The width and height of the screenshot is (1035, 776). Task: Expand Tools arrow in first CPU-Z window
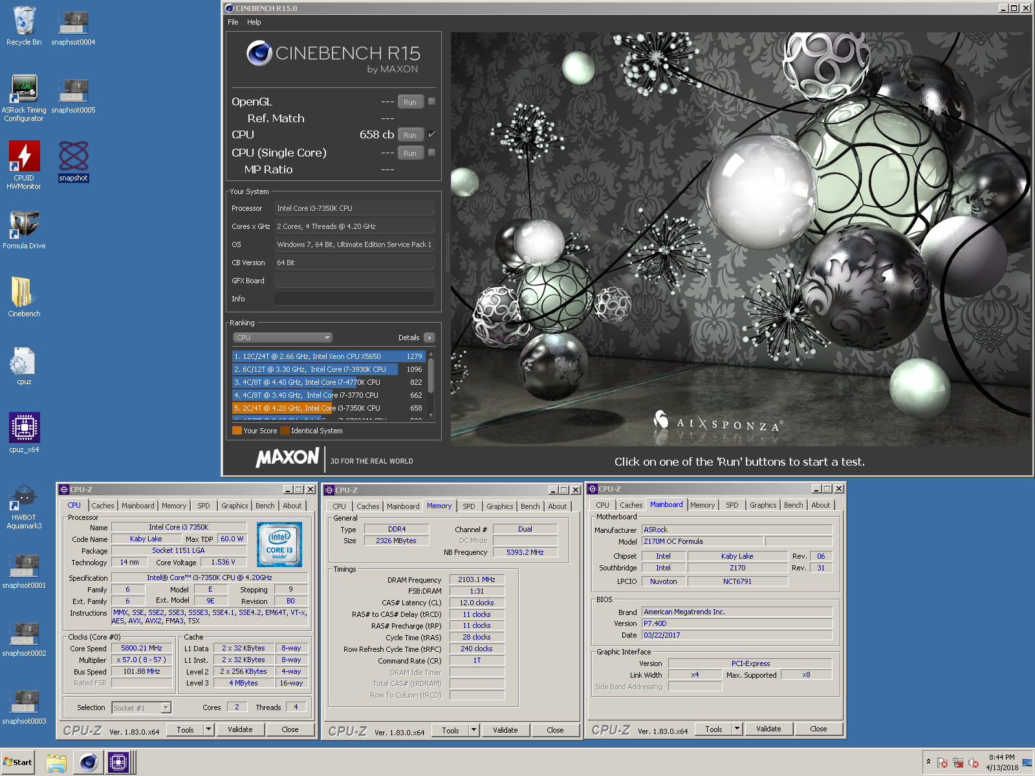pos(208,729)
